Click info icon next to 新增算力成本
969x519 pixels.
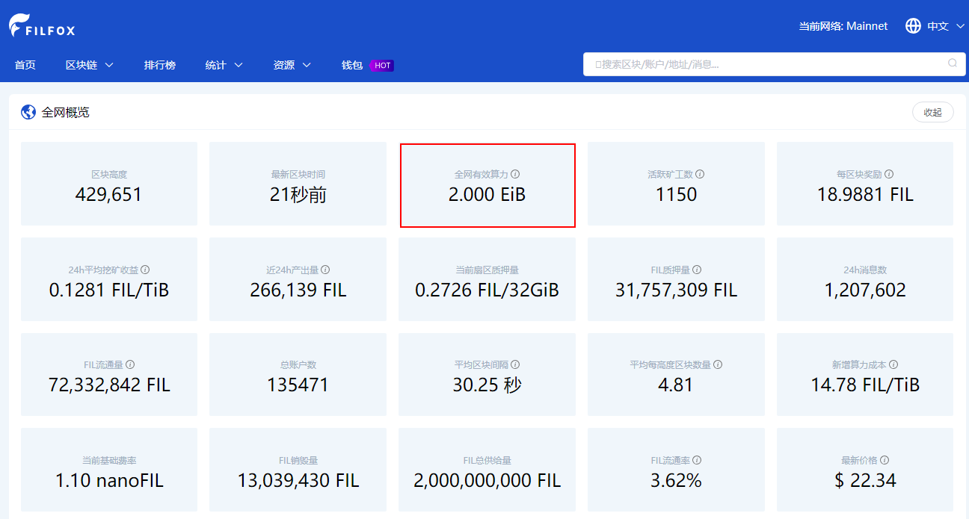893,364
